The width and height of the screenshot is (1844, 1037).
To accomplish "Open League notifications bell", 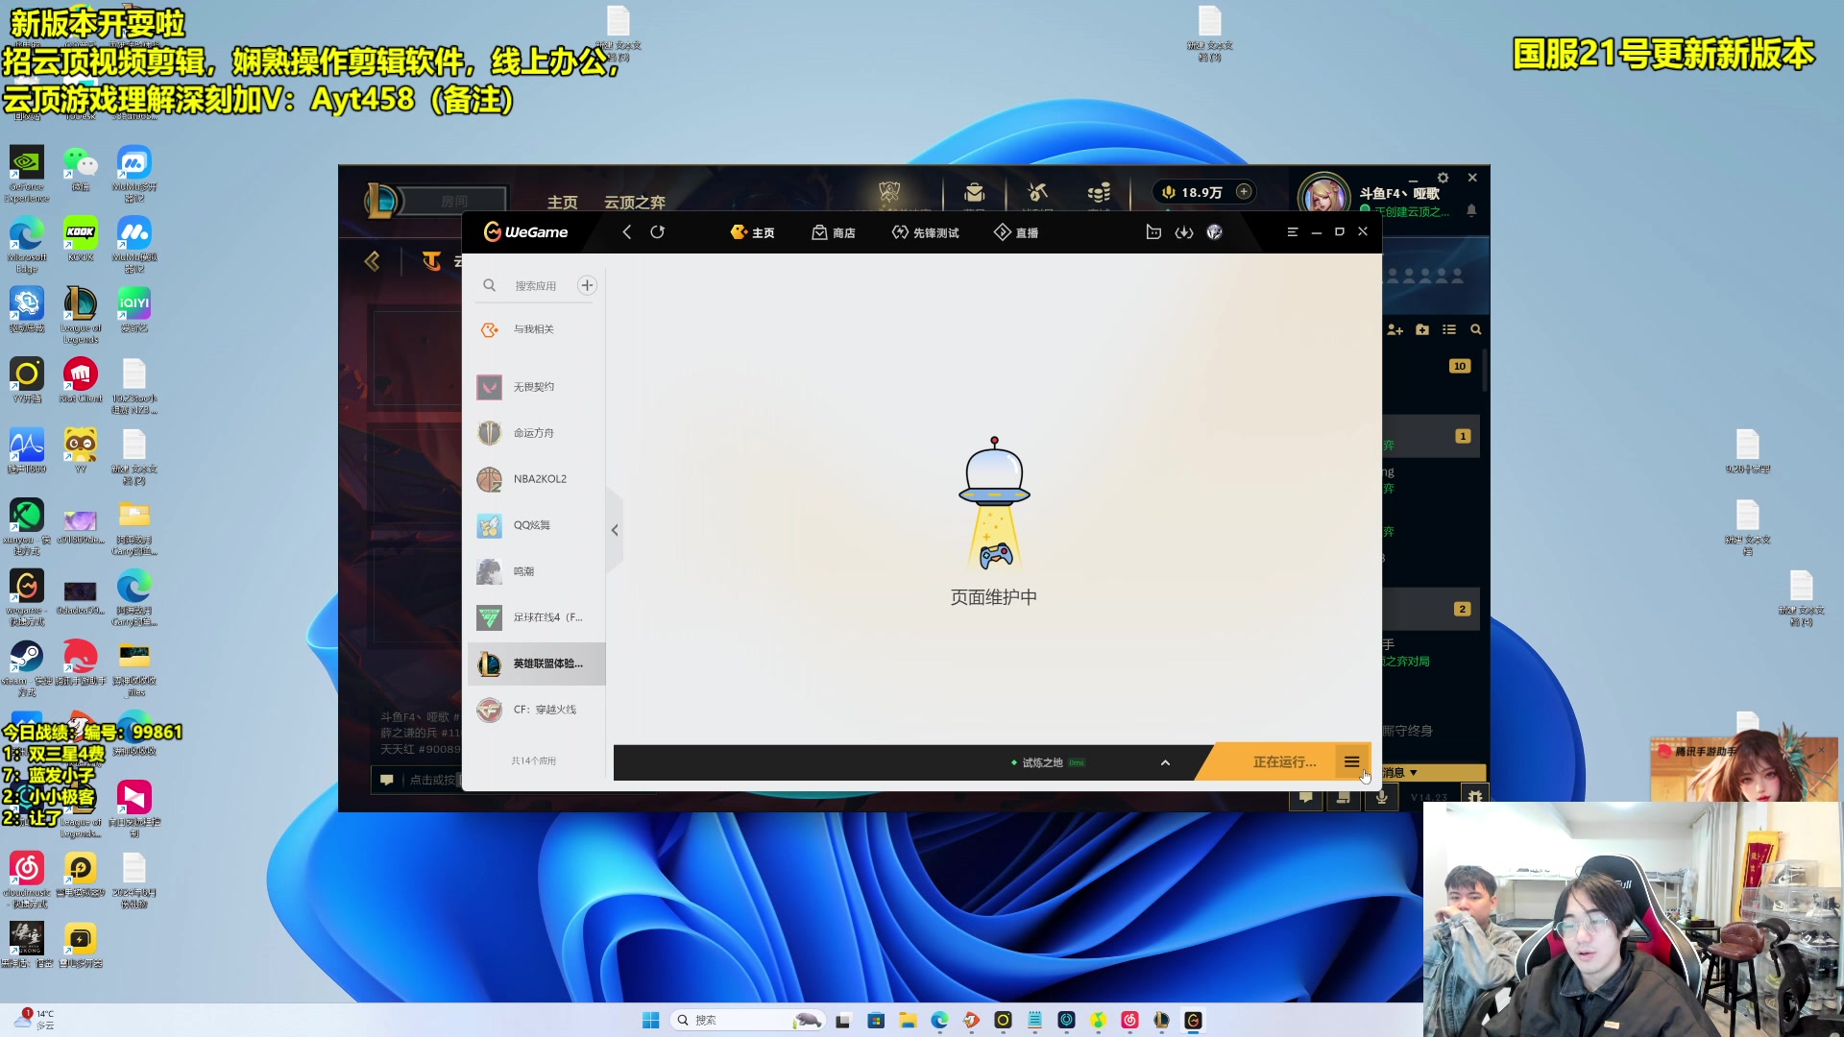I will (1471, 210).
